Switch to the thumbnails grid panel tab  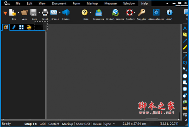click(21, 27)
